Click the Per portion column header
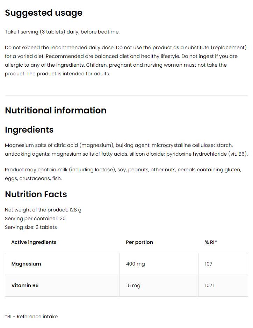Viewport: 253px width, 328px height. tap(139, 242)
